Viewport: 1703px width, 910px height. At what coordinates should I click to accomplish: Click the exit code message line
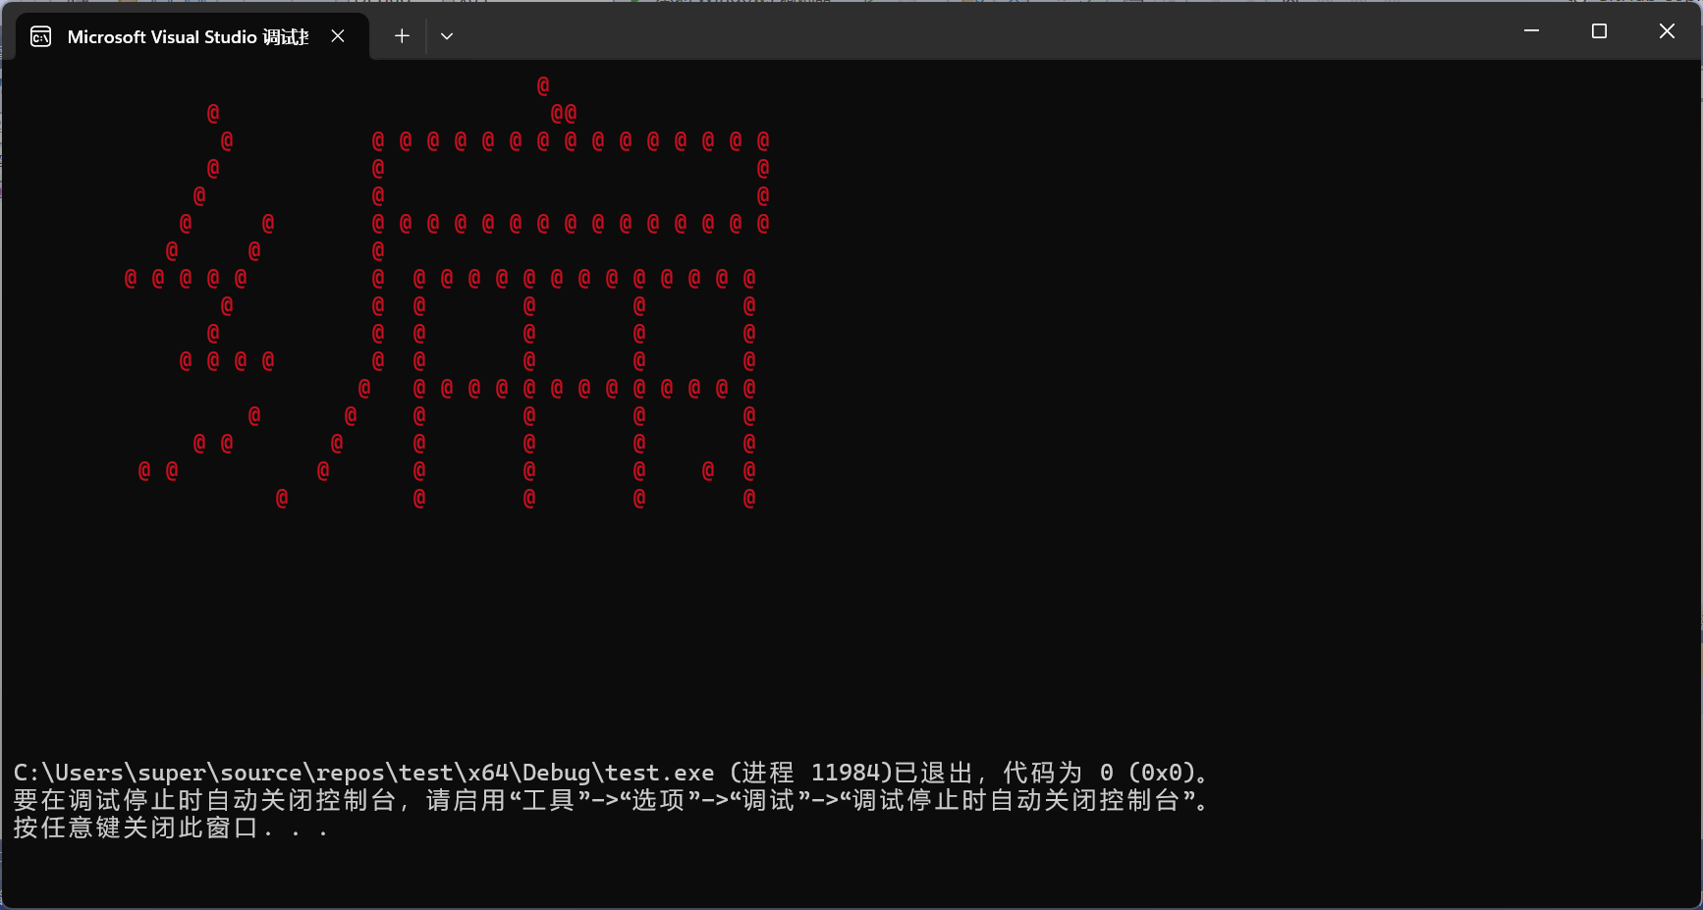tap(609, 773)
